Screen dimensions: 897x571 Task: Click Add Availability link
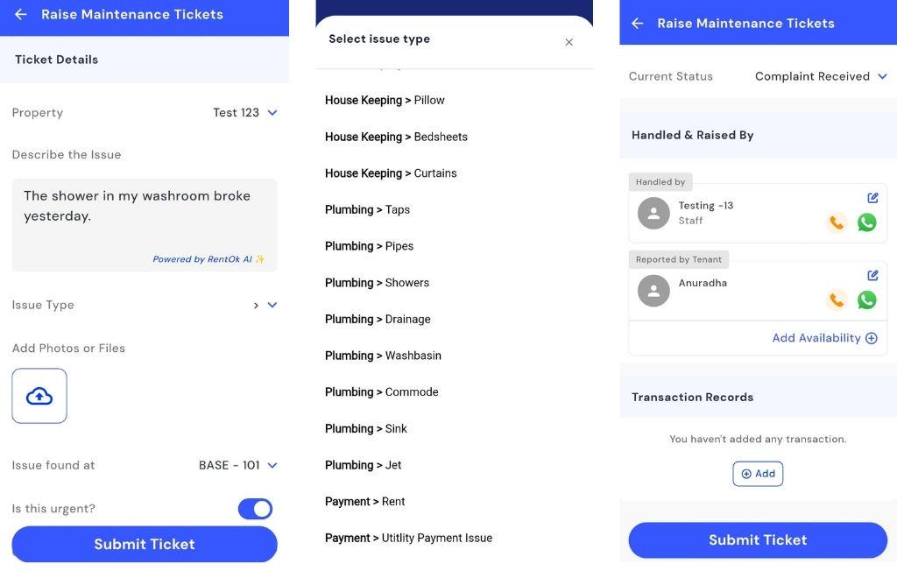[x=823, y=338]
